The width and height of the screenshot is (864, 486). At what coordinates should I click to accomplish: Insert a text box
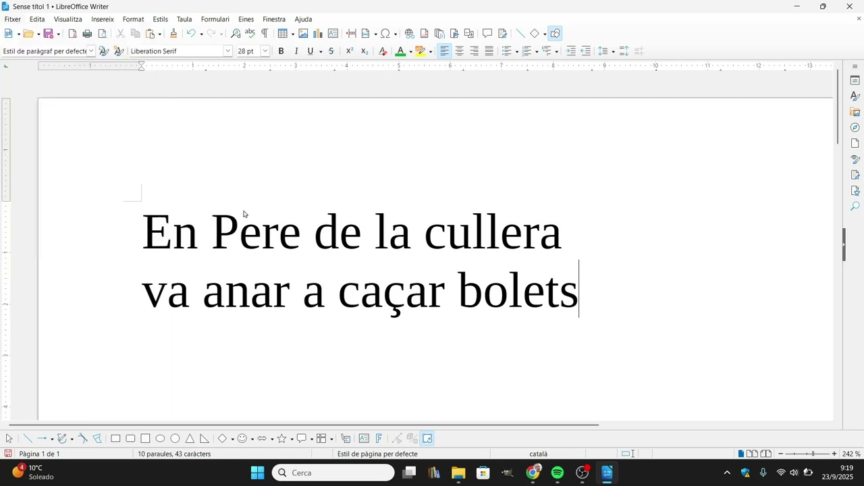(x=333, y=34)
